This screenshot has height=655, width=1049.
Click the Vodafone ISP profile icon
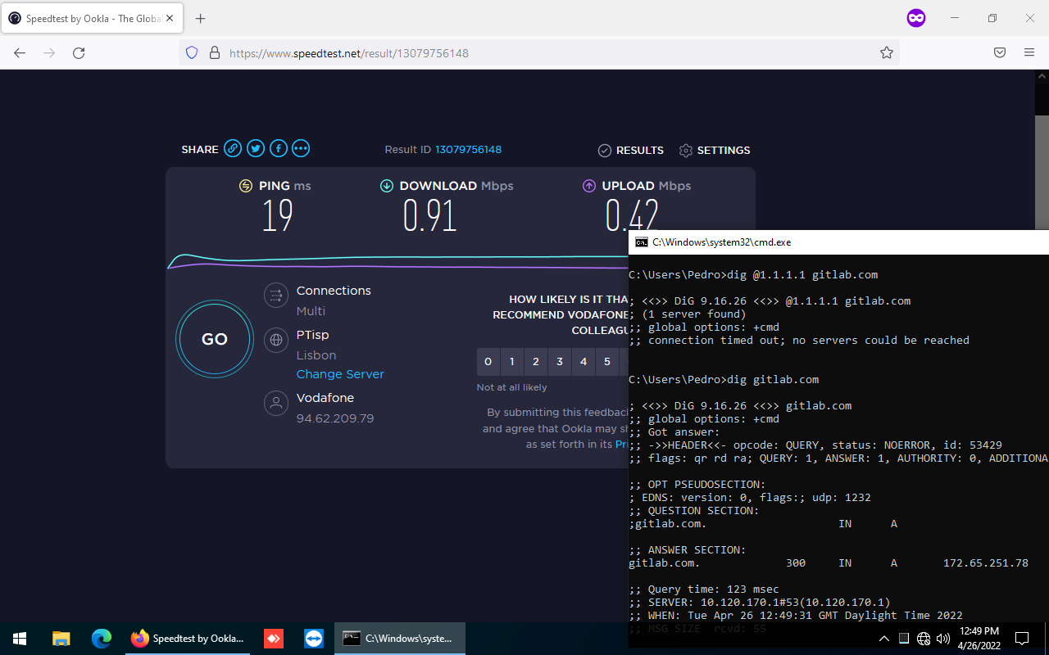tap(276, 403)
